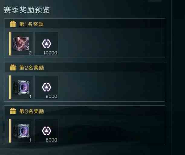This screenshot has width=185, height=155.
Task: Click the gift icon beside 第1名奖励
Action: 13,24
